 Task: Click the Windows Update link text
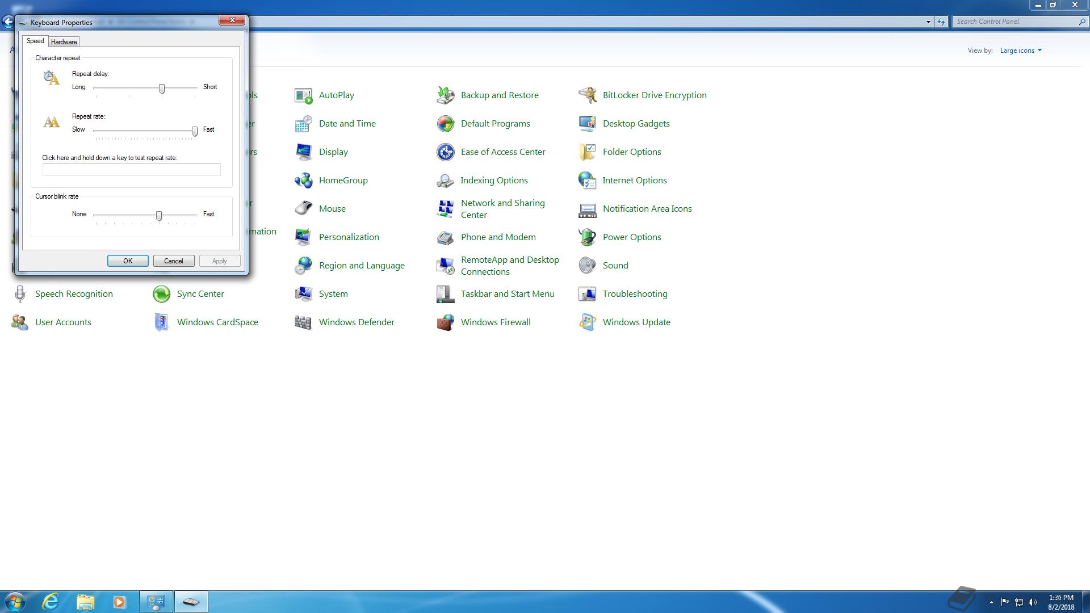point(636,322)
